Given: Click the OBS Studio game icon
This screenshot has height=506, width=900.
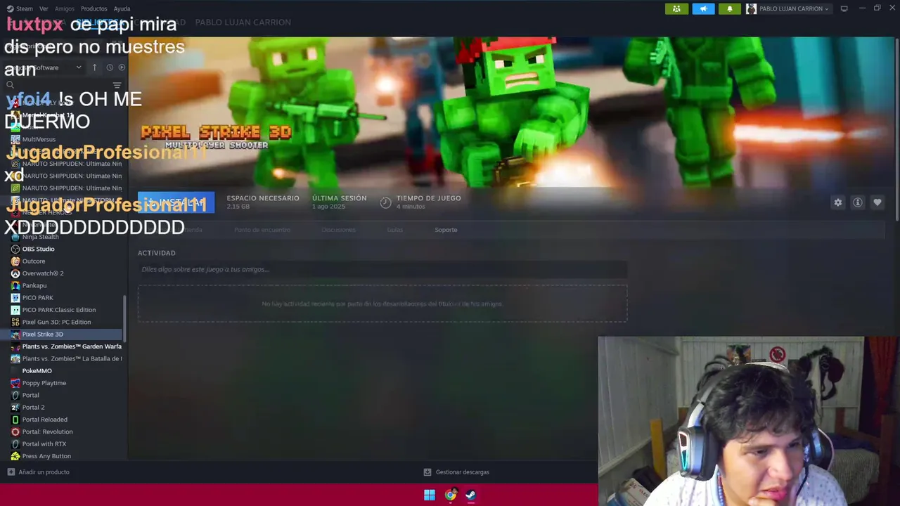Looking at the screenshot, I should coord(15,249).
